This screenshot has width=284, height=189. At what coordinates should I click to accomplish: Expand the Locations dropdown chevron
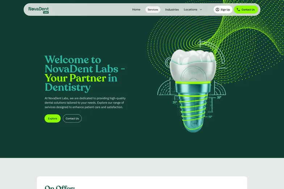(201, 9)
